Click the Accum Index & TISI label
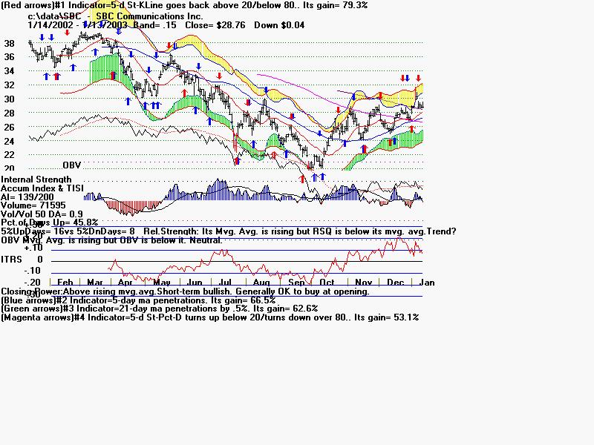The height and width of the screenshot is (445, 594). tap(44, 188)
